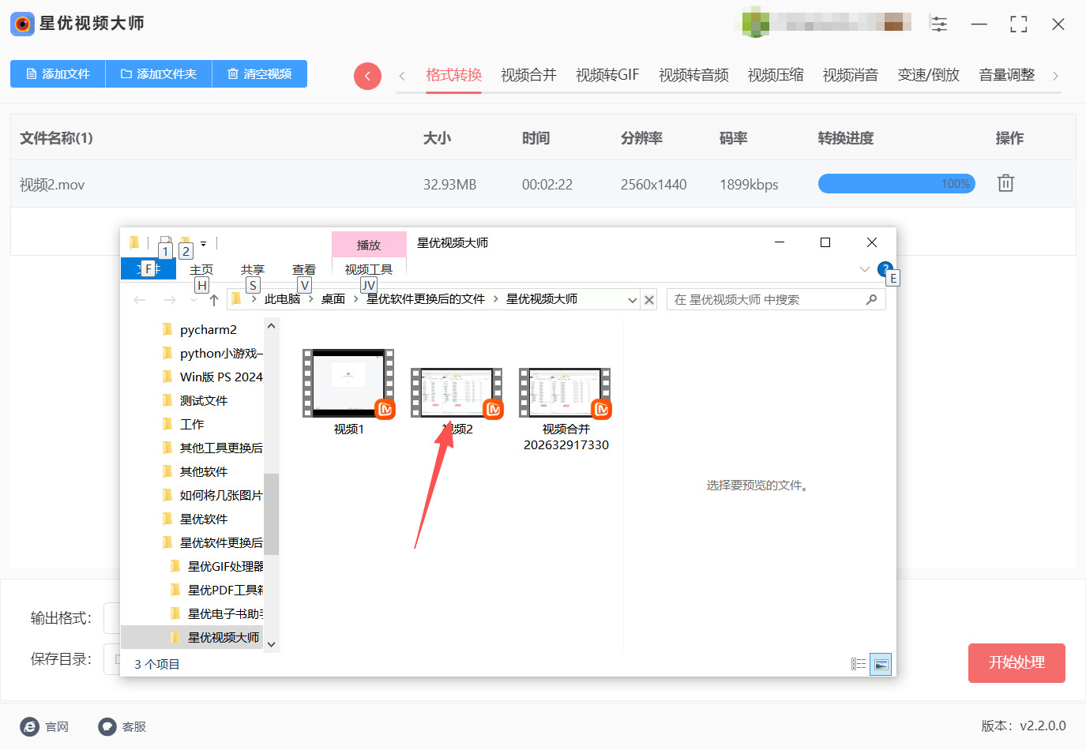1086x750 pixels.
Task: Switch Explorer to details list view
Action: (859, 664)
